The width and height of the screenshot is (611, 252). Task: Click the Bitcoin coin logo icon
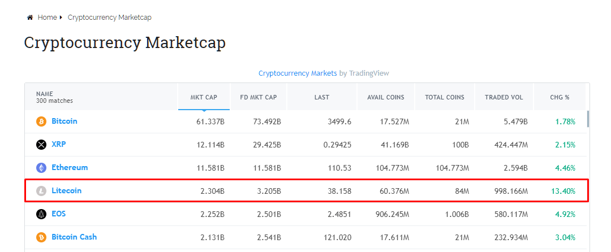41,121
